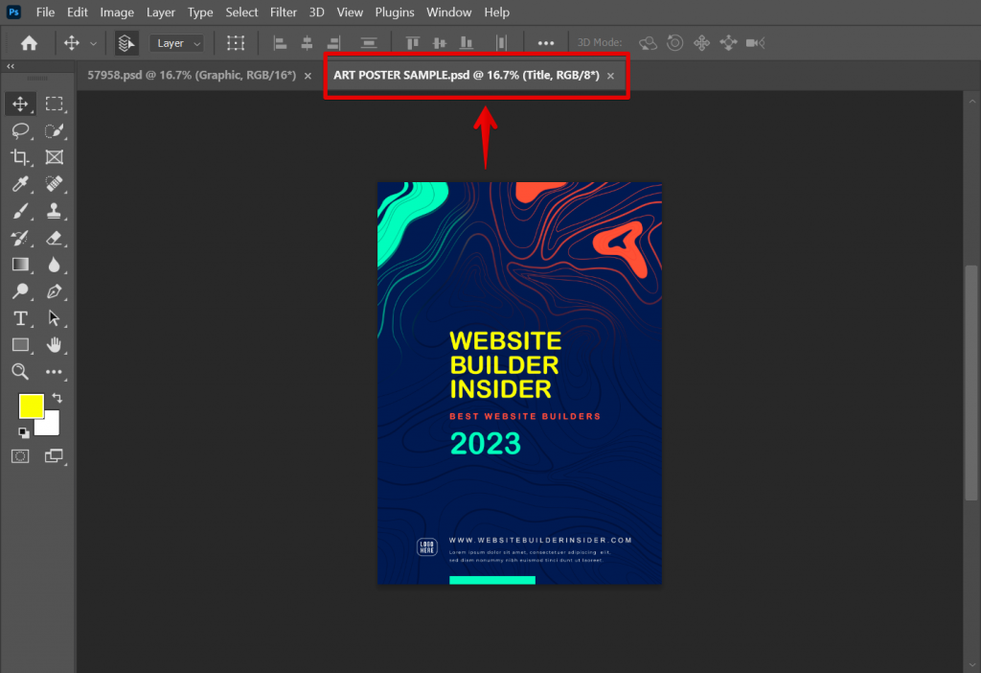The height and width of the screenshot is (673, 981).
Task: Pick the Eyedropper tool
Action: (20, 184)
